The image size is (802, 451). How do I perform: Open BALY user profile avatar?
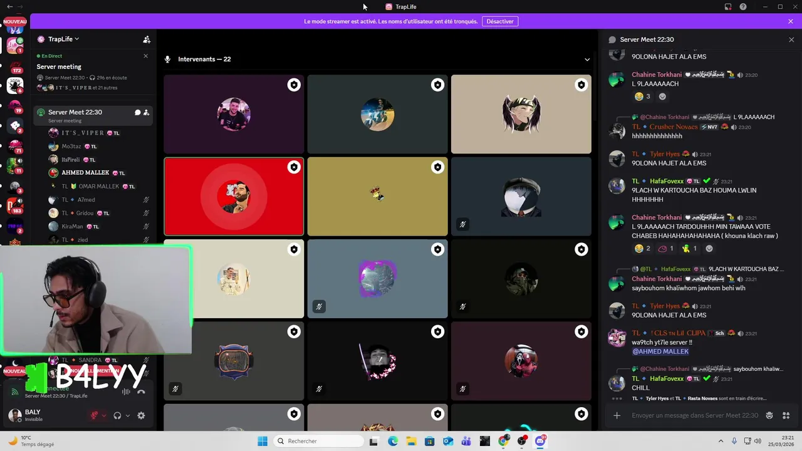(15, 415)
